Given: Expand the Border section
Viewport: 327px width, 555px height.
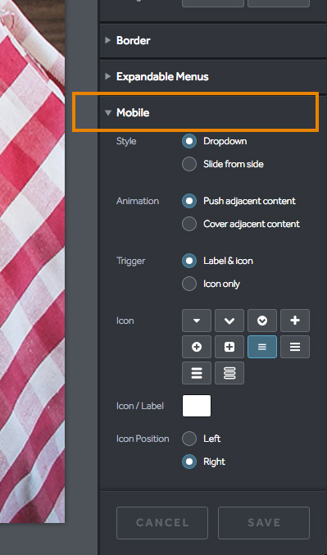Looking at the screenshot, I should click(x=213, y=40).
